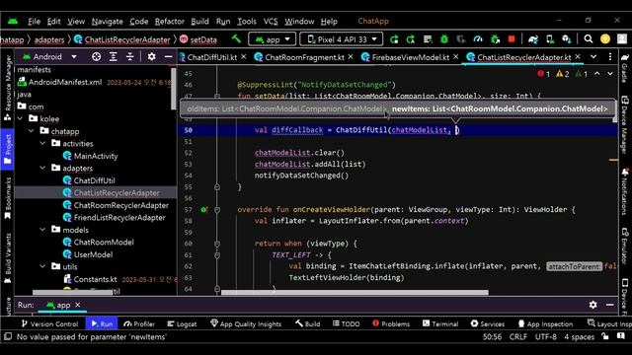
Task: Open the File menu
Action: point(34,22)
